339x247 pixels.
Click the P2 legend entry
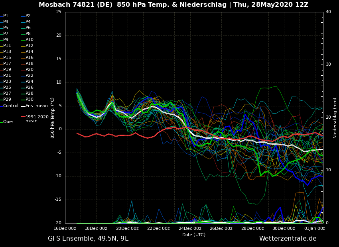[28, 16]
